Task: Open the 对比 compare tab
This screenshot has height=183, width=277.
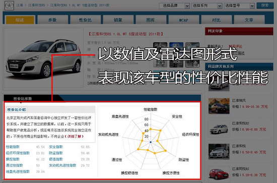Action: pyautogui.click(x=216, y=20)
